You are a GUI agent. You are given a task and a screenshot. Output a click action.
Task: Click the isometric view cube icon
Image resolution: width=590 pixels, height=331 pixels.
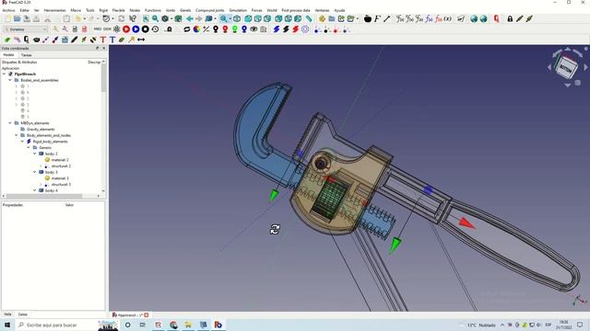click(237, 18)
